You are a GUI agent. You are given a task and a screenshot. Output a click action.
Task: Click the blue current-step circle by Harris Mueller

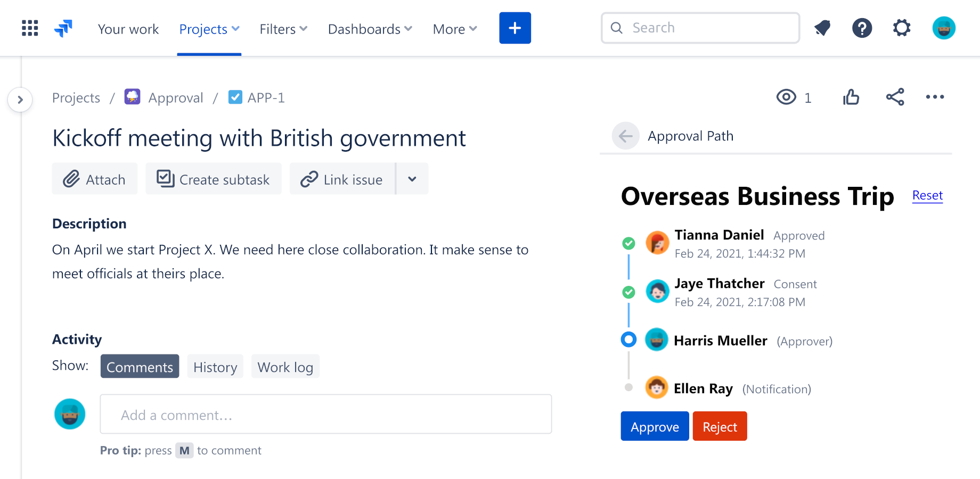(x=628, y=340)
